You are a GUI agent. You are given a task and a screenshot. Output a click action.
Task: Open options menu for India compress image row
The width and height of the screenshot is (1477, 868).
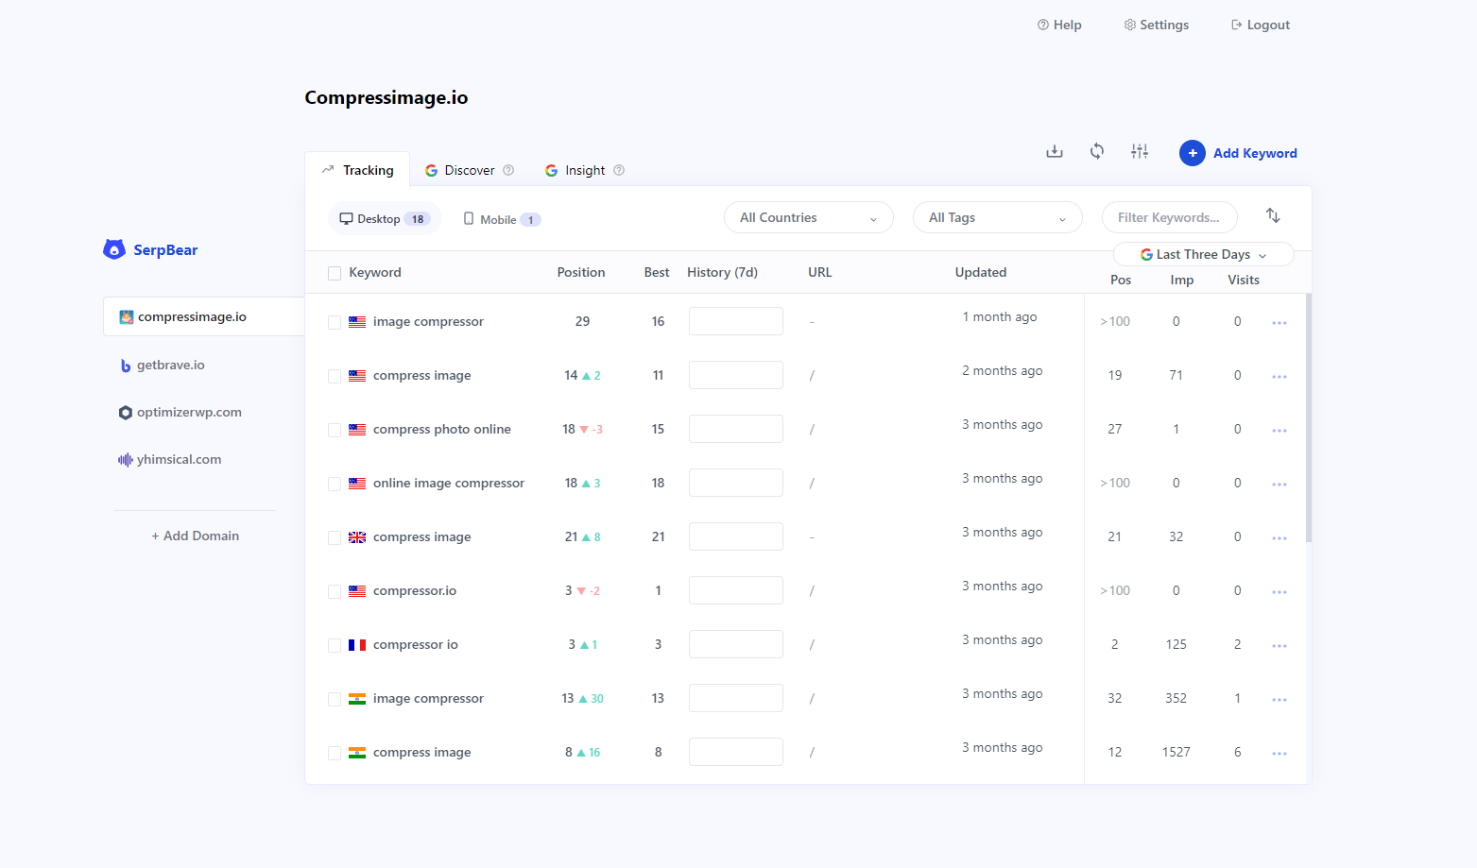(x=1279, y=754)
